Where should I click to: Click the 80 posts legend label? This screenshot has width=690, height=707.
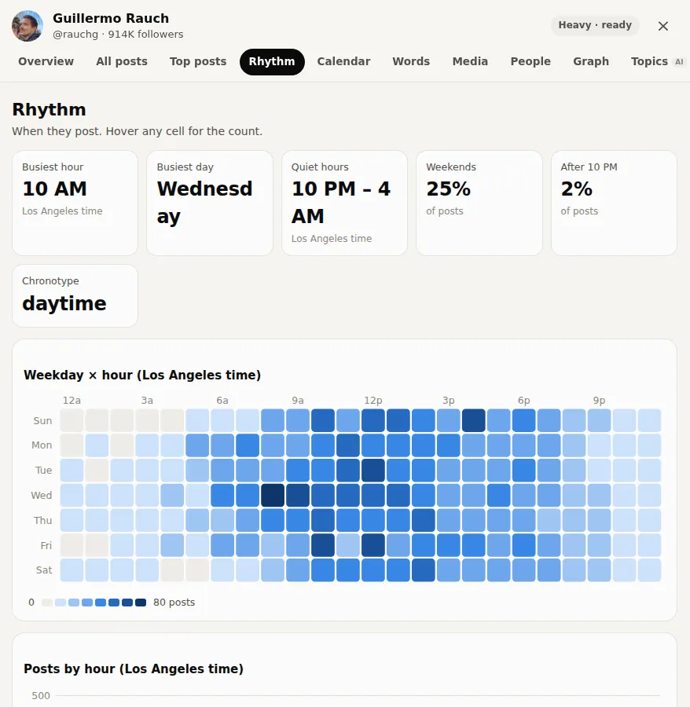[174, 603]
